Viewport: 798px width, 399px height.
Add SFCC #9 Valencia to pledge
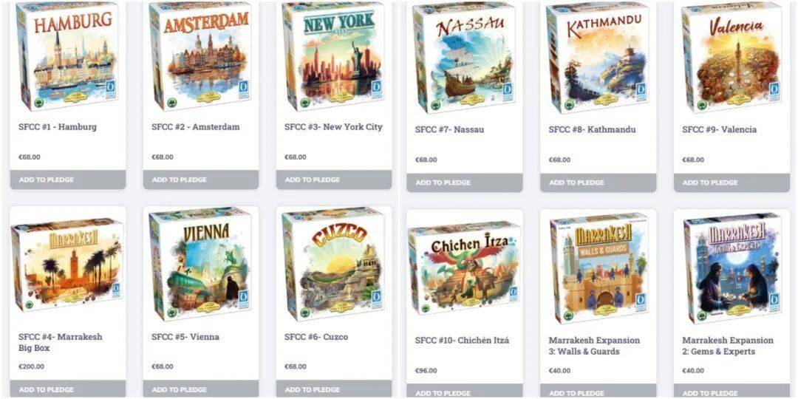(x=731, y=183)
